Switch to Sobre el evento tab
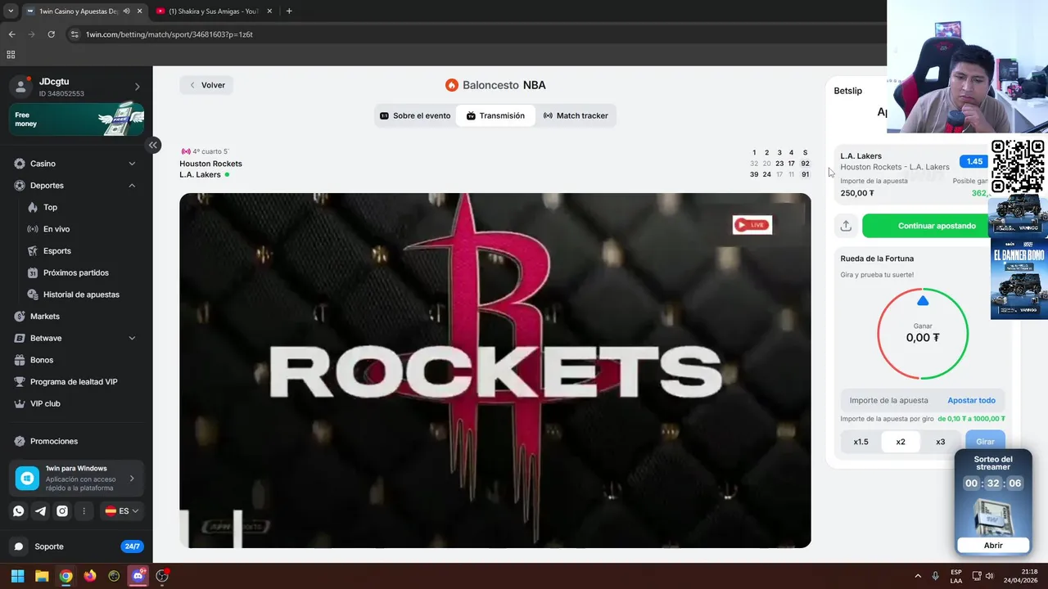Viewport: 1048px width, 589px height. 415,116
